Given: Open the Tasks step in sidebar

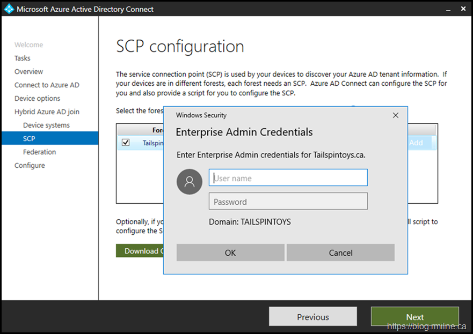Looking at the screenshot, I should tap(23, 58).
